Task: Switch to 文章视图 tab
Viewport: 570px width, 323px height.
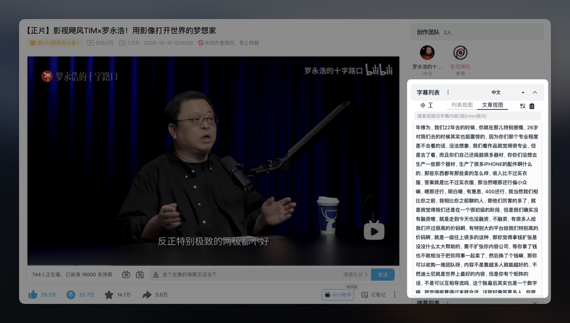Action: click(492, 105)
